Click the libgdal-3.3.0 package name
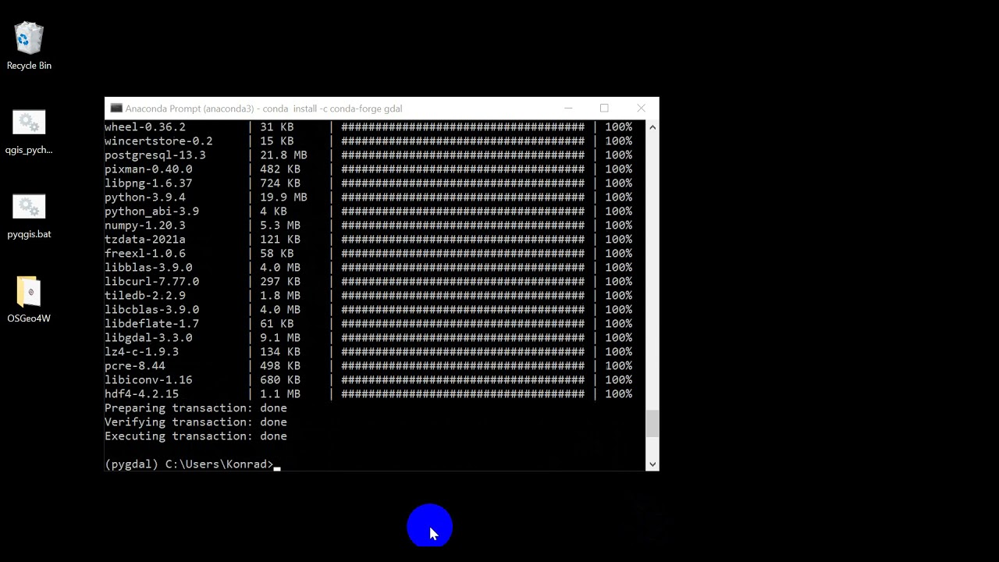Viewport: 999px width, 562px height. tap(148, 338)
